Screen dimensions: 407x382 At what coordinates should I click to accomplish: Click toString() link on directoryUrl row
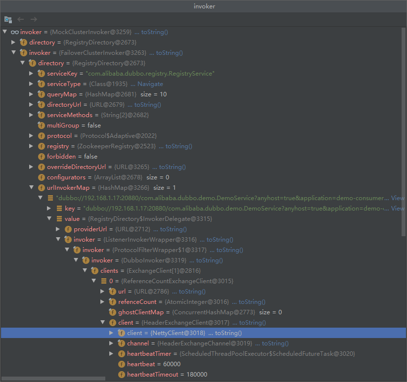(x=148, y=105)
